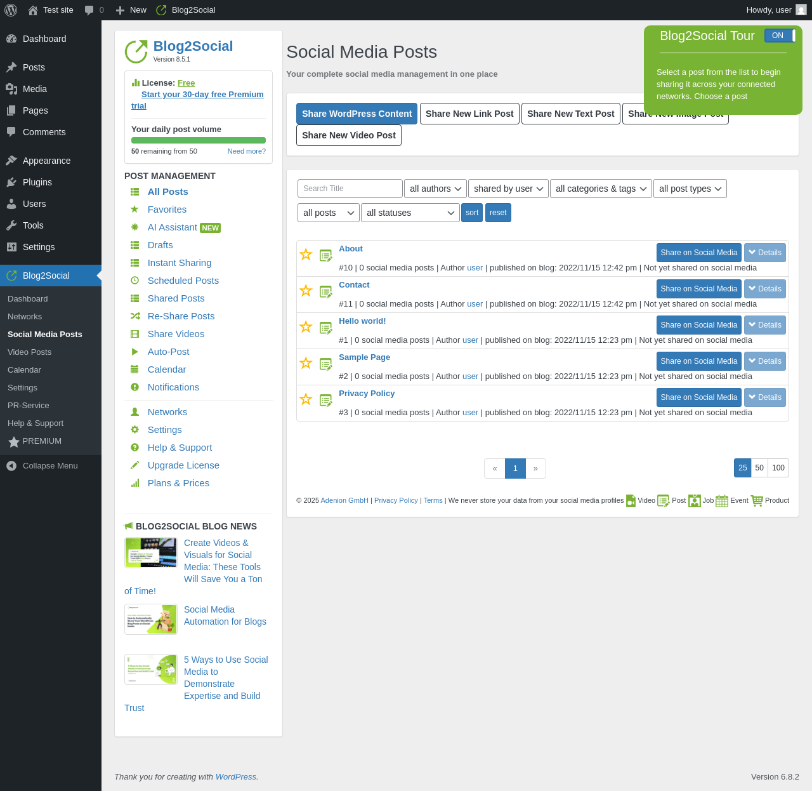
Task: Star the Privacy Policy post
Action: (306, 399)
